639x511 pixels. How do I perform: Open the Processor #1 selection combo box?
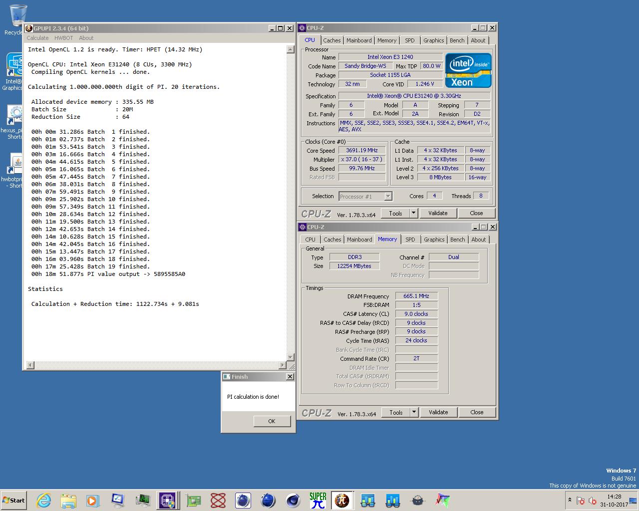click(365, 197)
